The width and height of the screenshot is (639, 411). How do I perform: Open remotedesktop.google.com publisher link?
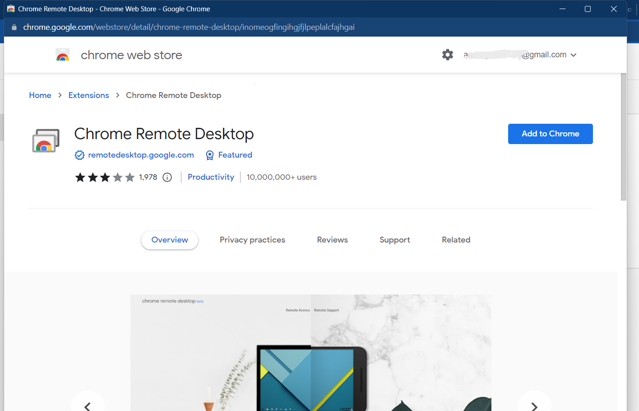click(141, 155)
